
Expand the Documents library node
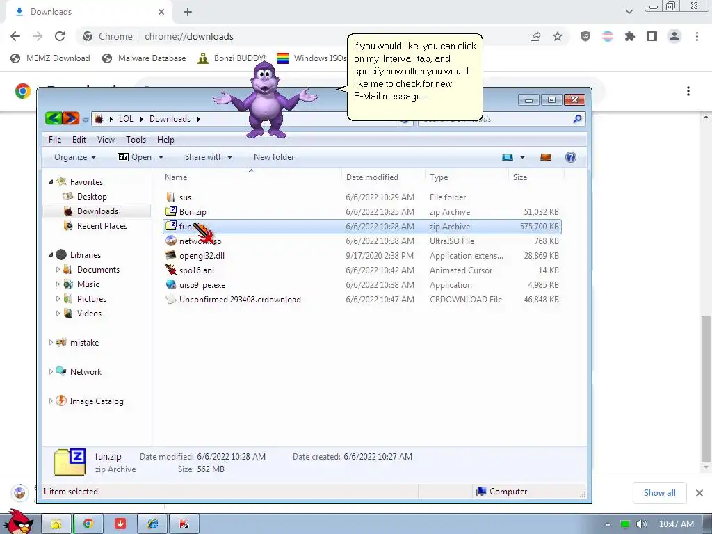click(x=58, y=269)
